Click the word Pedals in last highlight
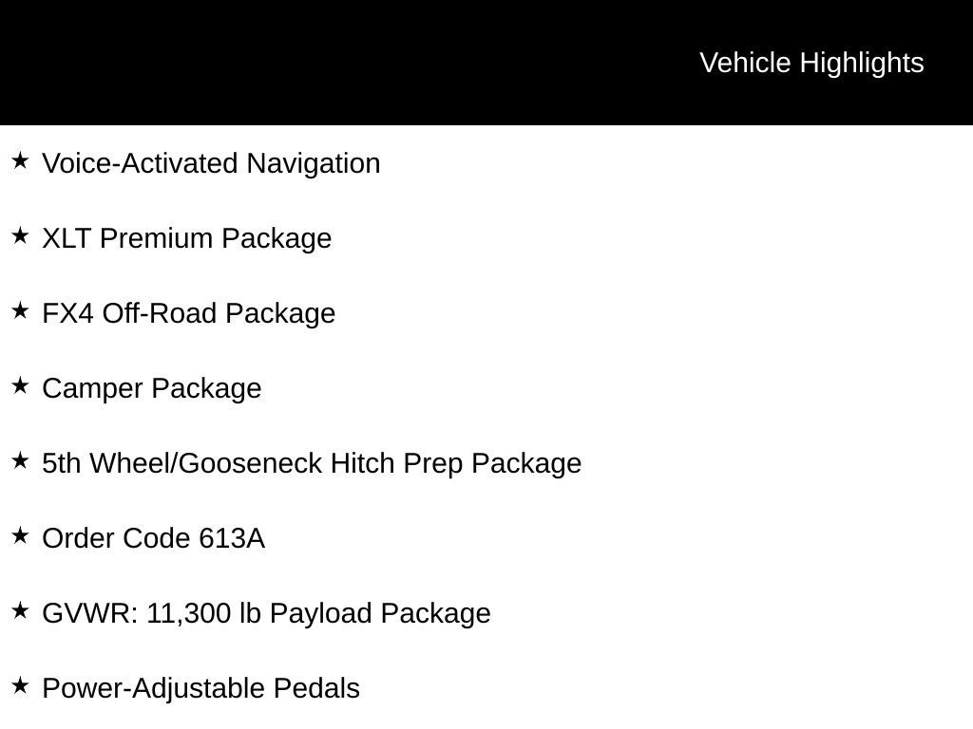Image resolution: width=973 pixels, height=729 pixels. click(316, 688)
